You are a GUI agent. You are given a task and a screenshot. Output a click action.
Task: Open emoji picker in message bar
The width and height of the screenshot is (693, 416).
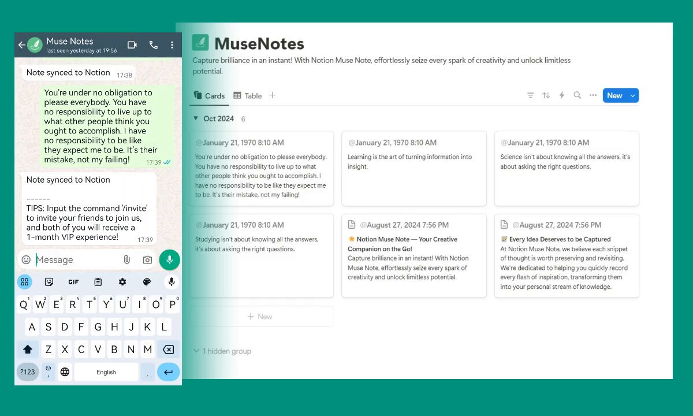click(26, 260)
